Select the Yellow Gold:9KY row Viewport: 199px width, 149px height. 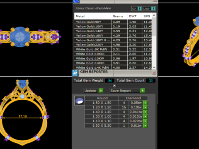(113, 22)
